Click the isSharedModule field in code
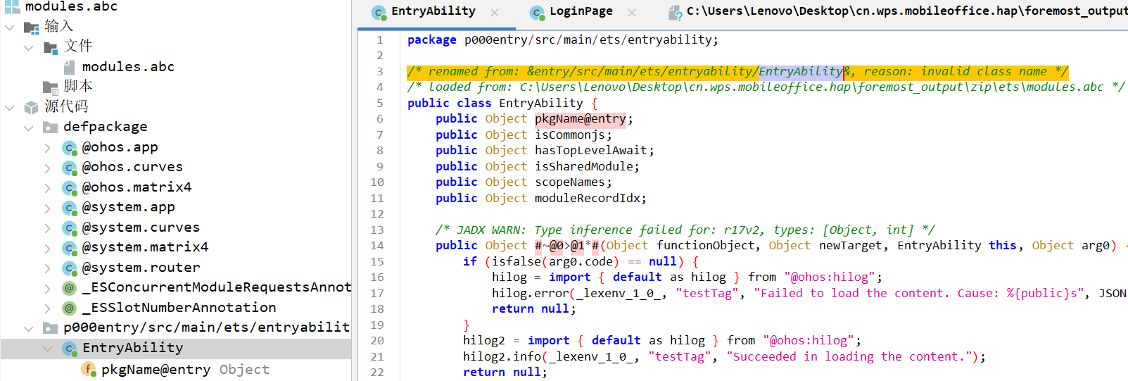This screenshot has height=381, width=1128. pos(585,166)
